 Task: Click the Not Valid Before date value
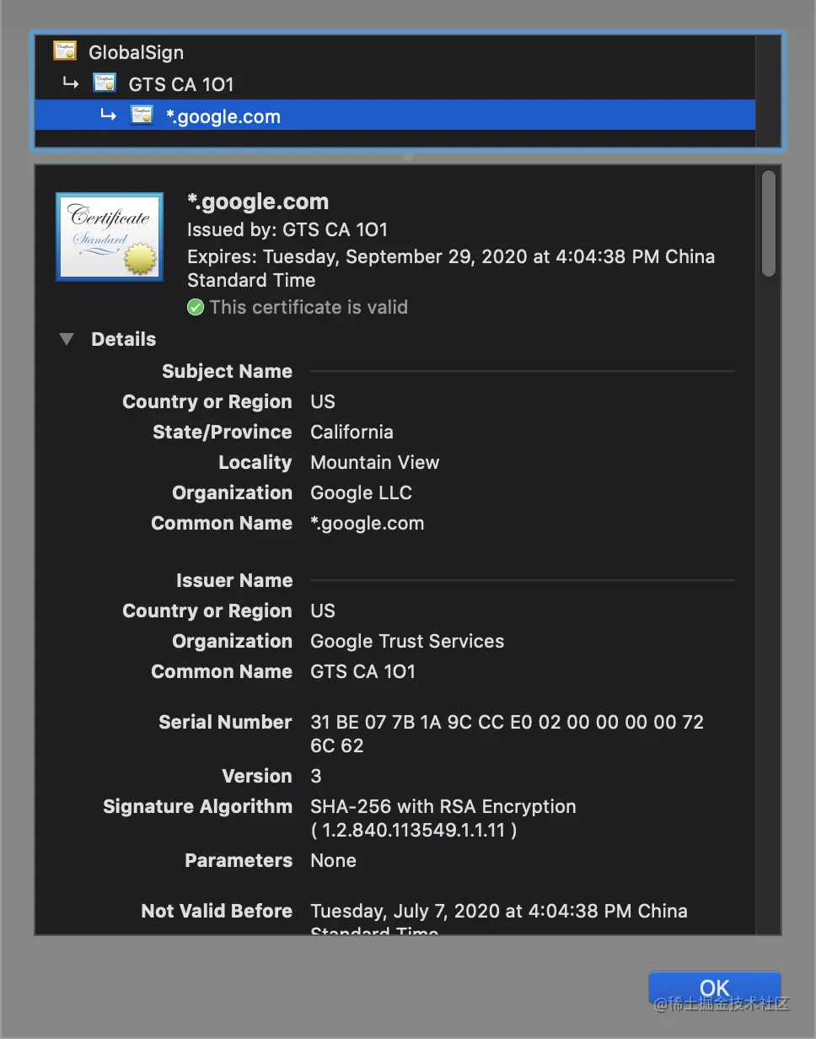pyautogui.click(x=499, y=920)
